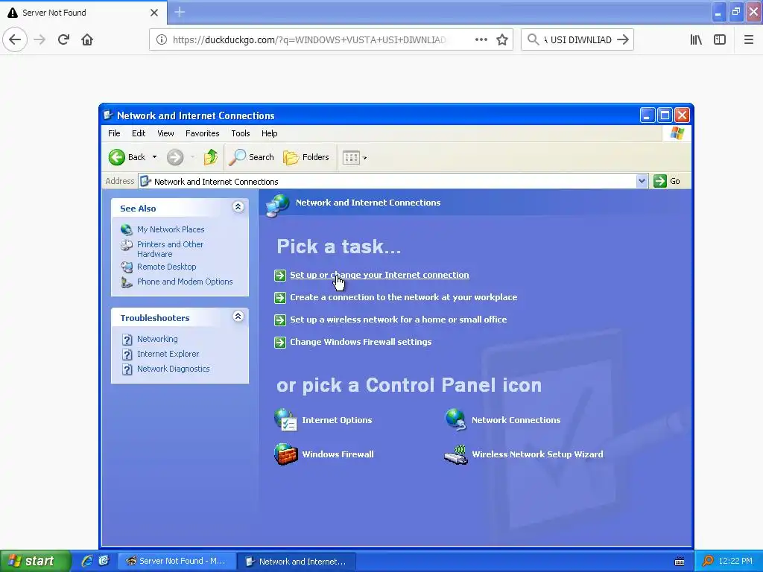Open Search in the Control Panel toolbar
Screen dimensions: 763x572
pos(252,157)
